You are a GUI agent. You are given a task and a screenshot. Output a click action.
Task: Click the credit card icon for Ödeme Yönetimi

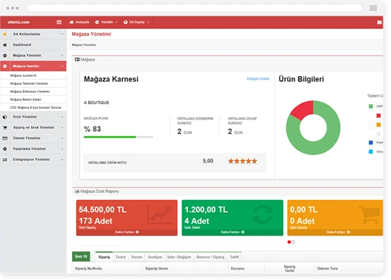(x=5, y=138)
